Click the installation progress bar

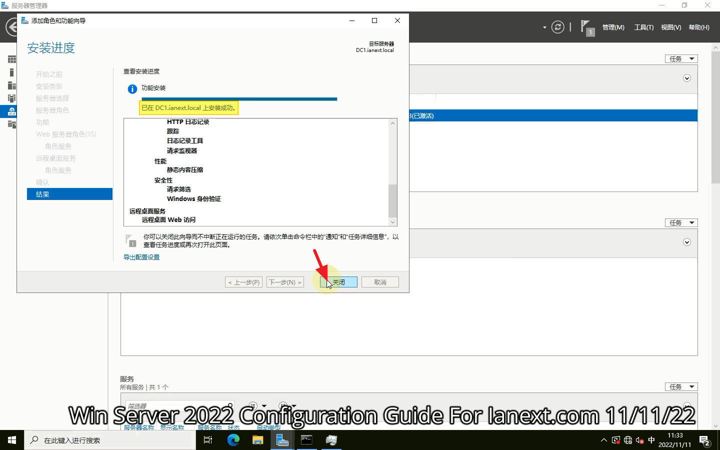tap(239, 99)
